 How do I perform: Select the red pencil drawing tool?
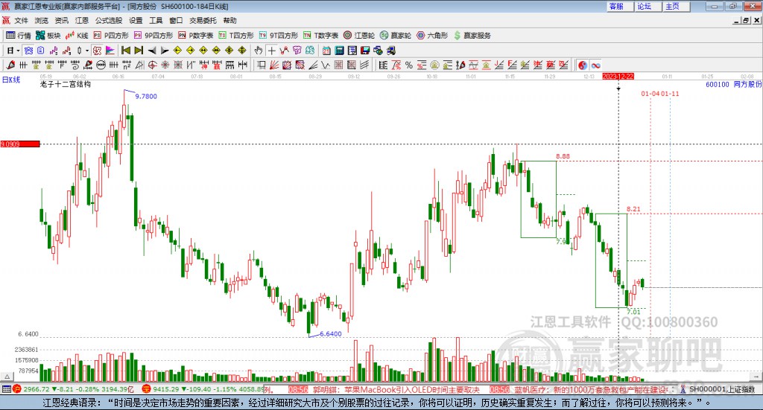[x=10, y=65]
